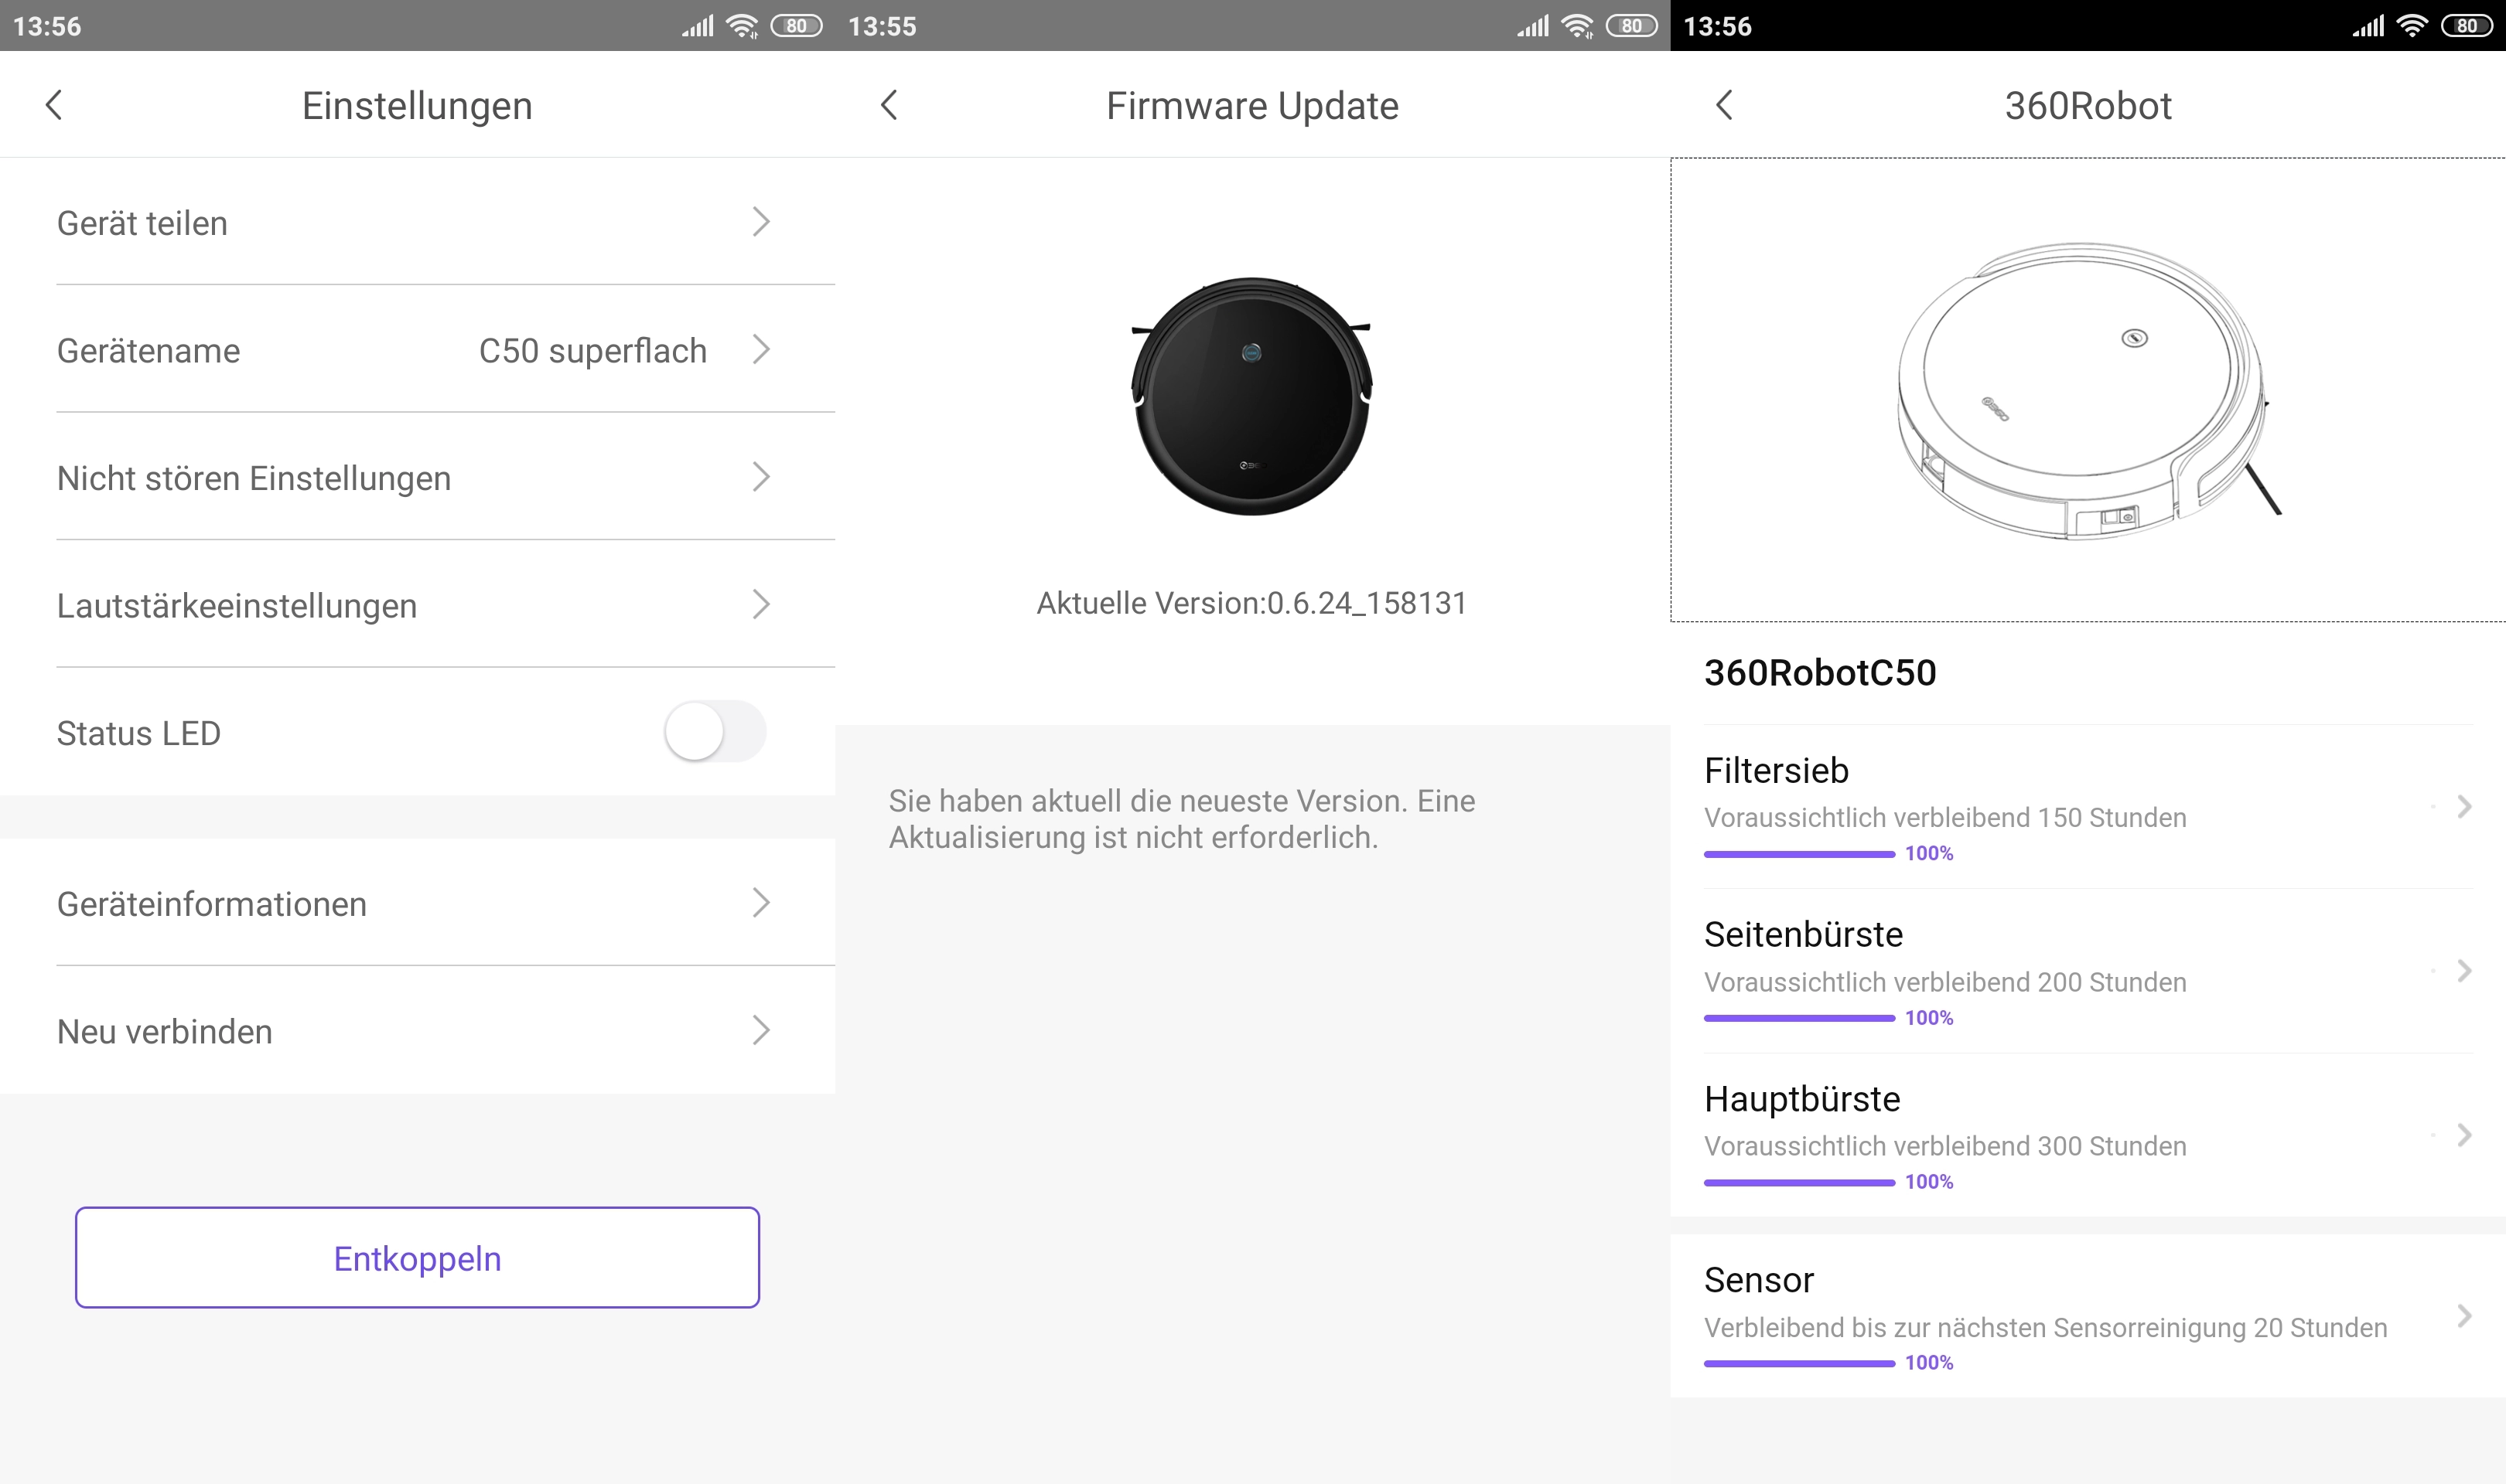The image size is (2506, 1484).
Task: Open Gerät teilen chevron
Action: click(761, 222)
